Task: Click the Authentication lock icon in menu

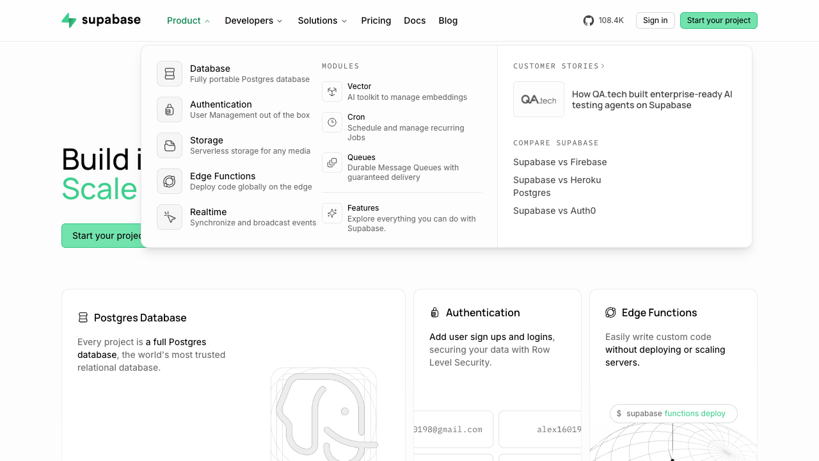Action: 170,109
